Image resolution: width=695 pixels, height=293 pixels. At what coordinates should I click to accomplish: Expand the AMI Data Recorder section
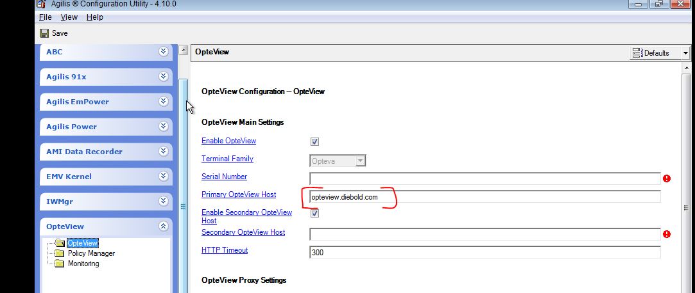(x=164, y=151)
